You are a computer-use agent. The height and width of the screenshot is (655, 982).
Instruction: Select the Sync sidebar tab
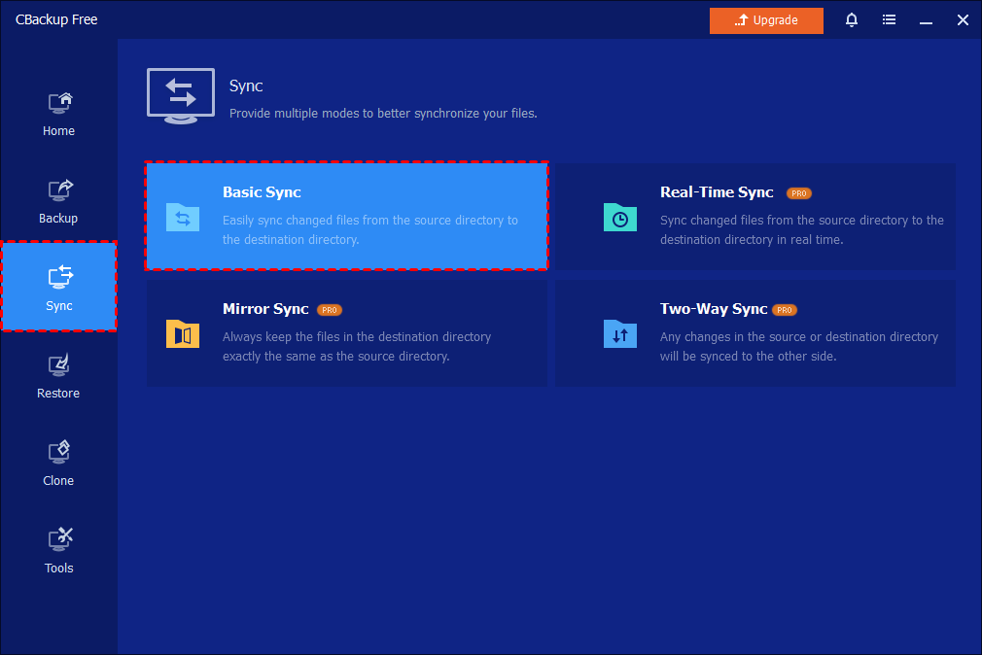(58, 289)
